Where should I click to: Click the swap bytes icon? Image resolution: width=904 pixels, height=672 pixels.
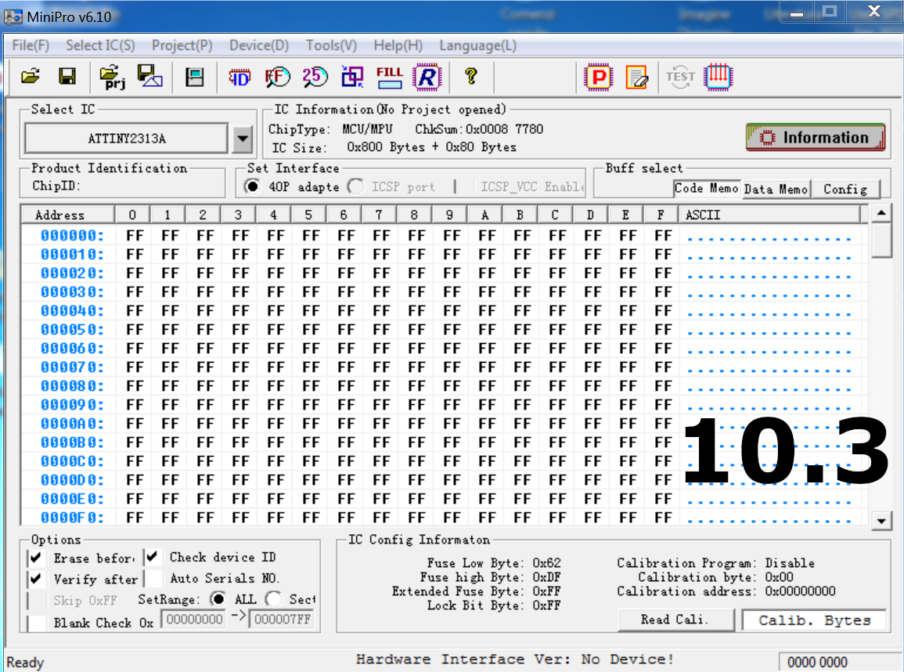[352, 77]
